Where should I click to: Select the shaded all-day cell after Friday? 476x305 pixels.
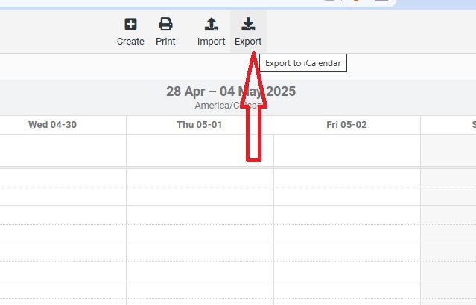448,150
